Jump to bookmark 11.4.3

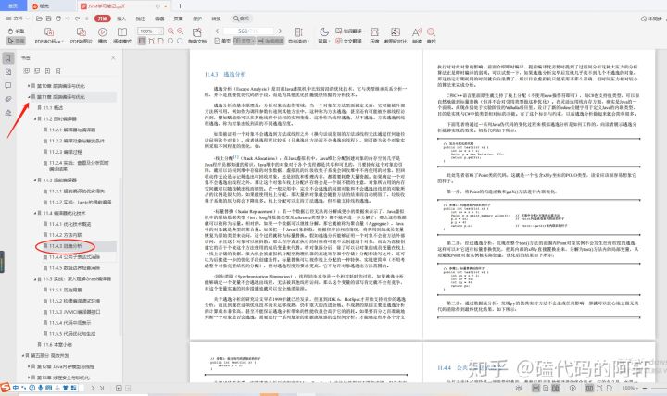[x=65, y=246]
